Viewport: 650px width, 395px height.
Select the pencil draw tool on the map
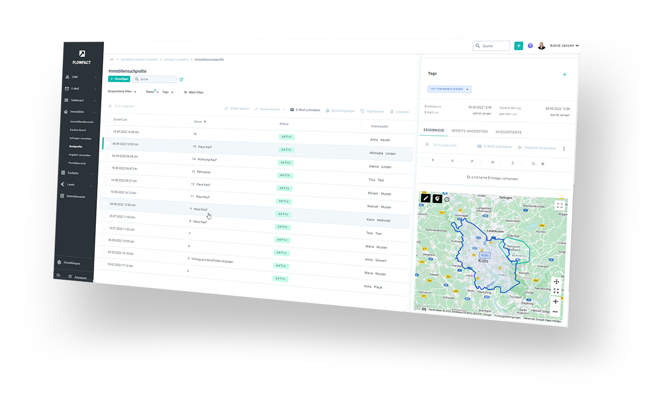[426, 199]
